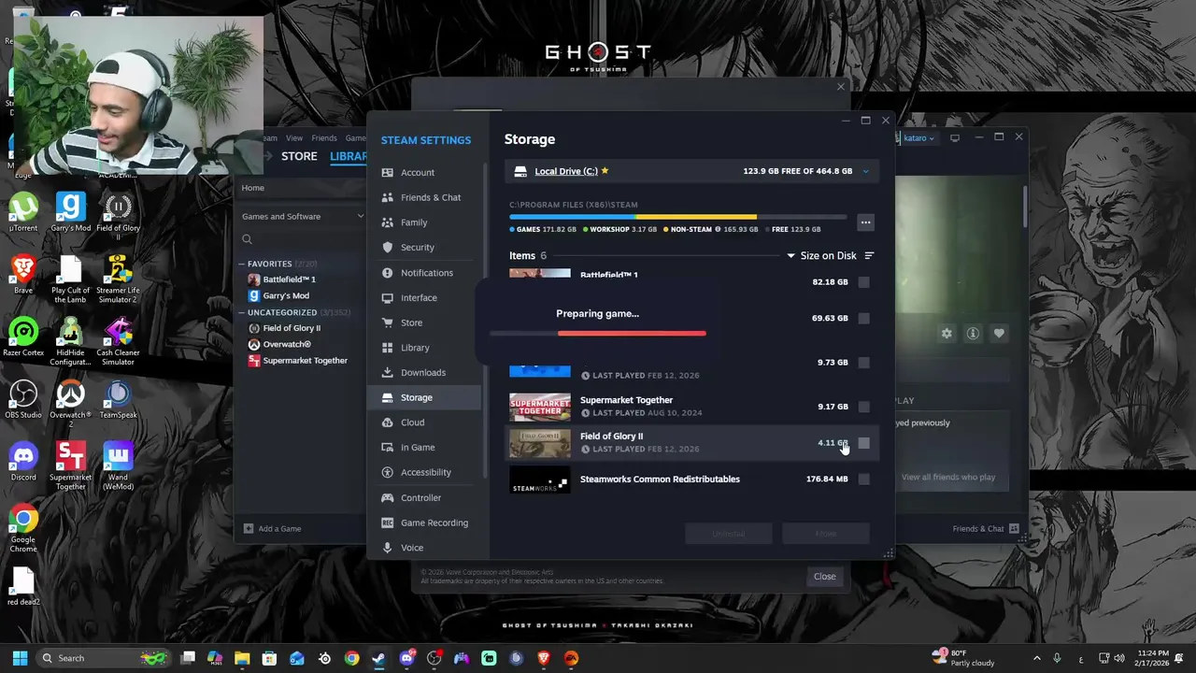
Task: Select the Razer Cortex desktop icon
Action: [x=23, y=337]
